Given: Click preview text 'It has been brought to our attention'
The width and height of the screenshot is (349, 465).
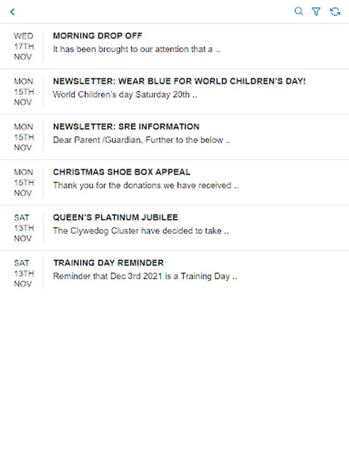Looking at the screenshot, I should click(x=136, y=50).
